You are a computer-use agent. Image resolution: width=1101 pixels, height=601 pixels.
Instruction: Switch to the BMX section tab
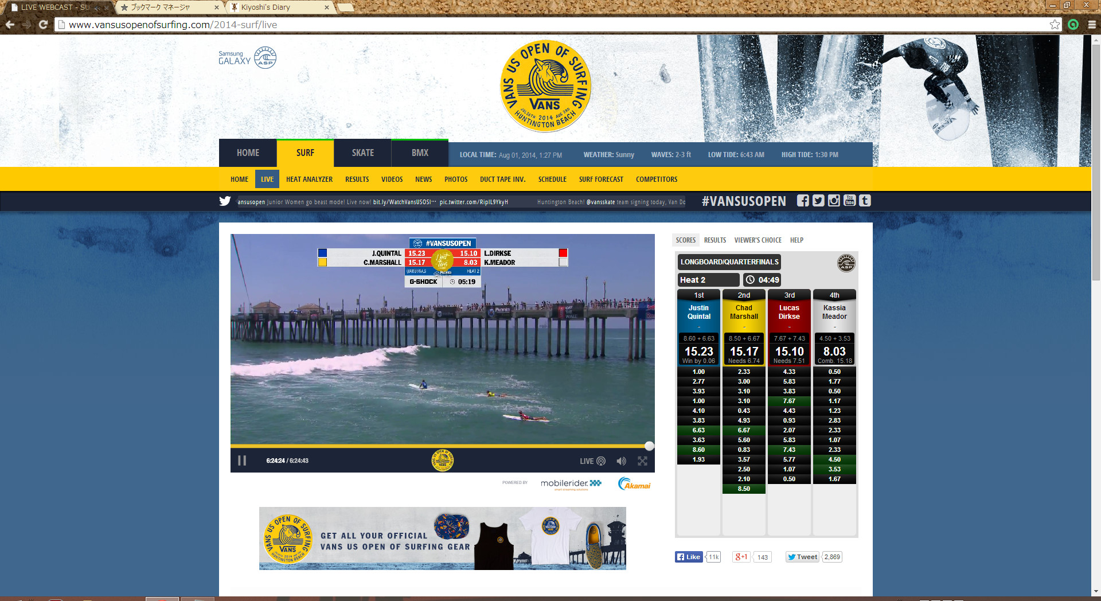(x=420, y=153)
